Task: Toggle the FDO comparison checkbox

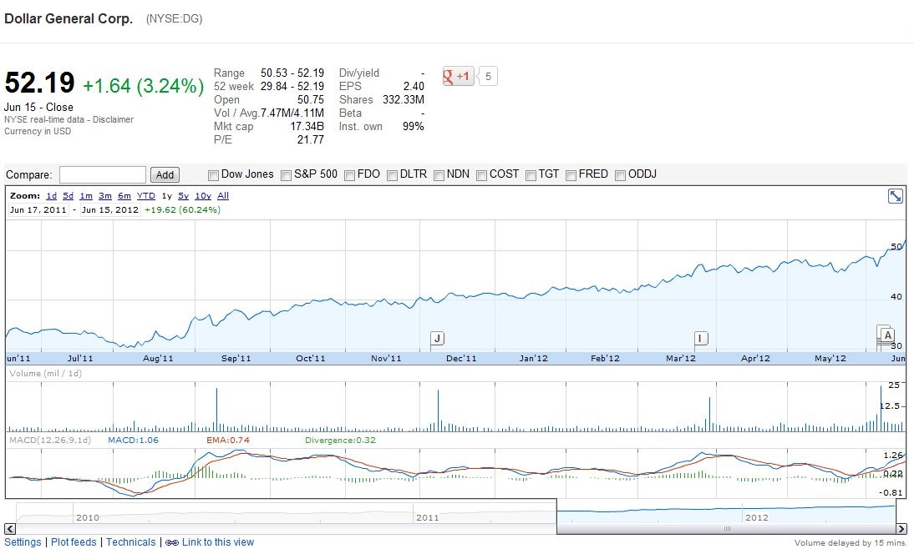Action: point(350,175)
